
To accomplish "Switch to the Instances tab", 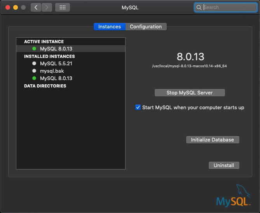I will tap(110, 27).
